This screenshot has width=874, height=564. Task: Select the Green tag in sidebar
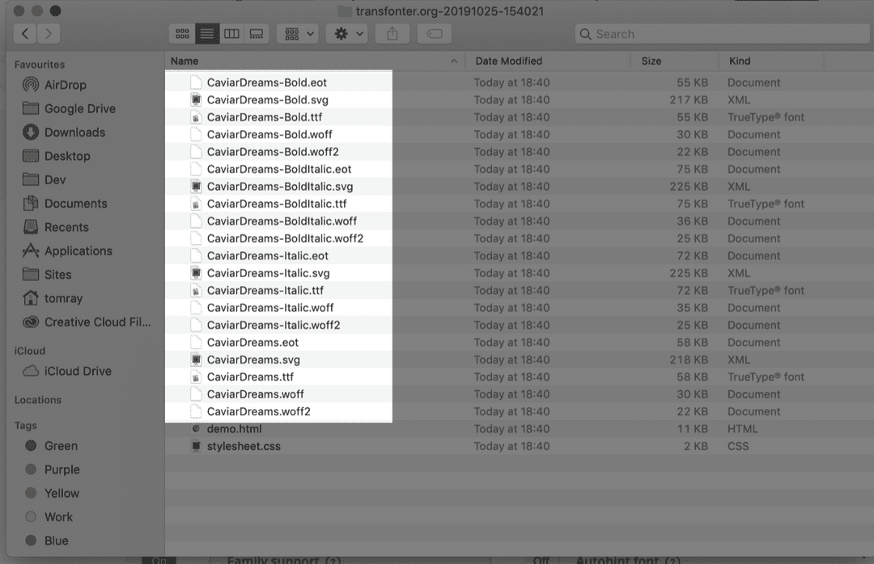click(61, 446)
